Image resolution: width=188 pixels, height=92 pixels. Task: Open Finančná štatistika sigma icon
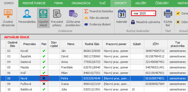click(x=86, y=11)
